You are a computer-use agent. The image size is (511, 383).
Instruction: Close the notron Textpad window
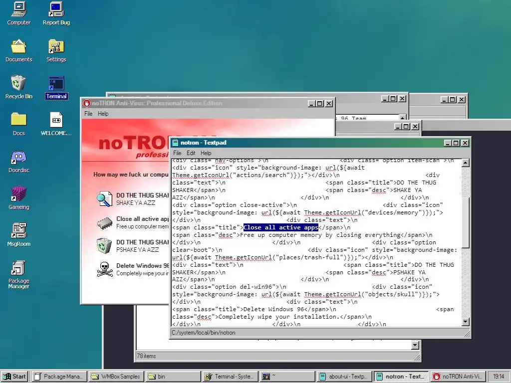[x=465, y=143]
